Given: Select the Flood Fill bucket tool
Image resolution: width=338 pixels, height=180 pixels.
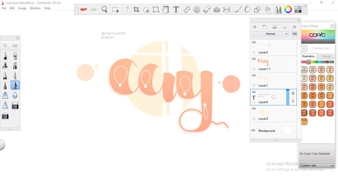Looking at the screenshot, I should coord(166,10).
